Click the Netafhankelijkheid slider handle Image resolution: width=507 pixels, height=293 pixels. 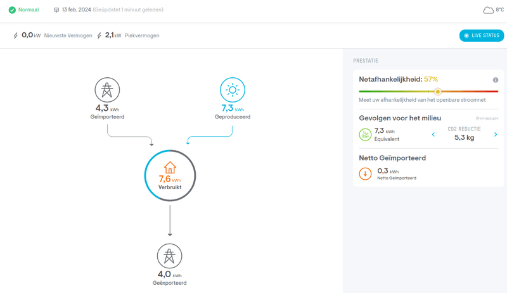click(437, 91)
